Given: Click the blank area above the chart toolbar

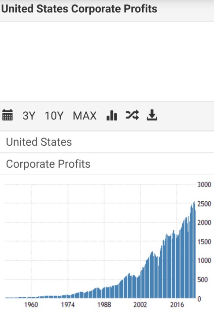Looking at the screenshot, I should [x=107, y=61].
